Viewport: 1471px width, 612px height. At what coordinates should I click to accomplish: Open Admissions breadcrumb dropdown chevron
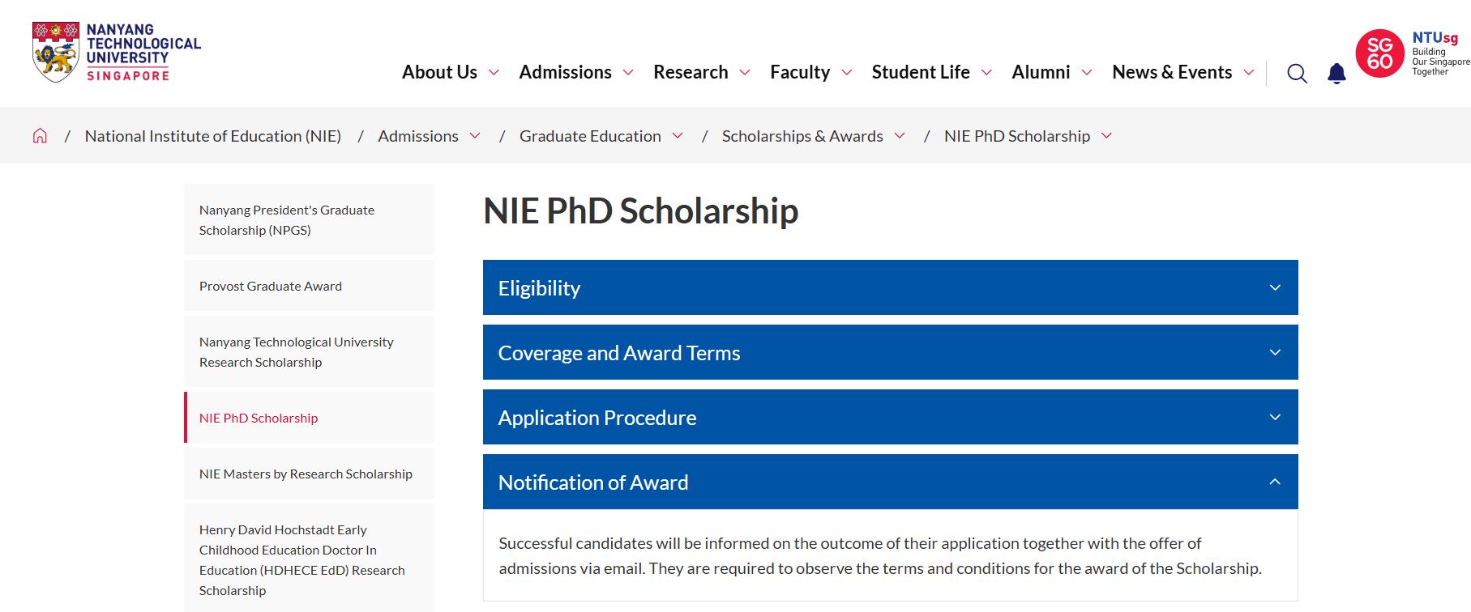(475, 136)
